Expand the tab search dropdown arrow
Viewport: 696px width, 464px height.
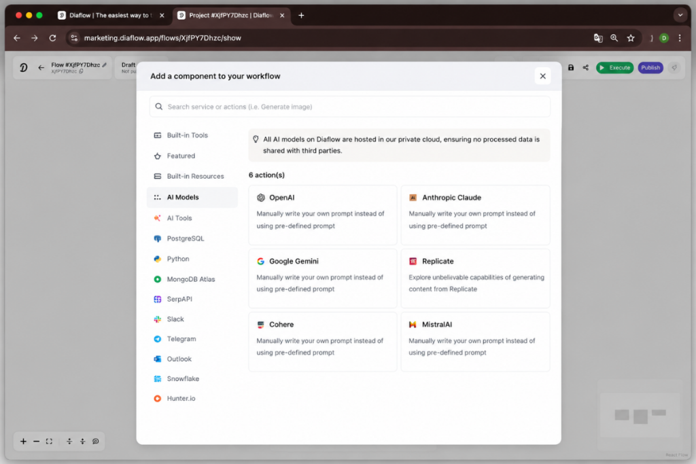pos(680,15)
